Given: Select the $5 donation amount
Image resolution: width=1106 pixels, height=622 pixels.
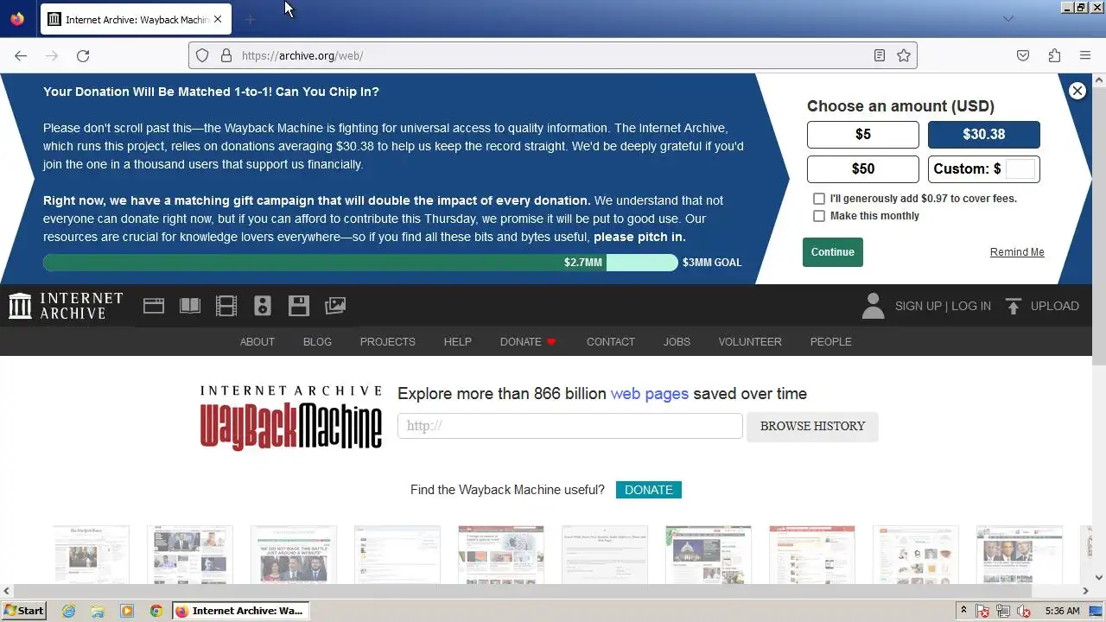Looking at the screenshot, I should [863, 135].
